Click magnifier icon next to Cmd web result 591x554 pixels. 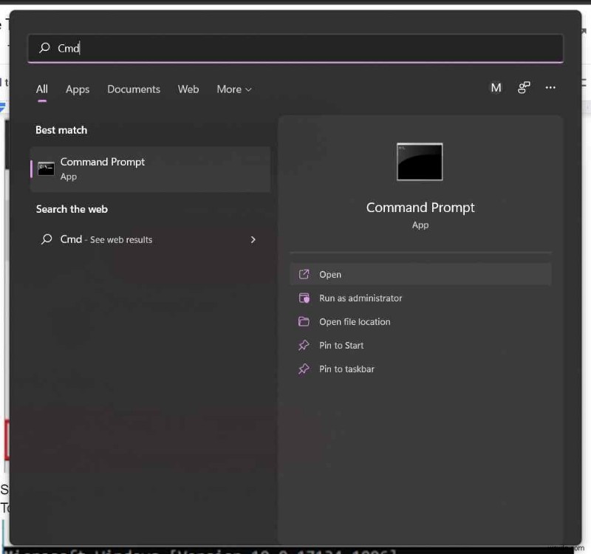tap(47, 239)
